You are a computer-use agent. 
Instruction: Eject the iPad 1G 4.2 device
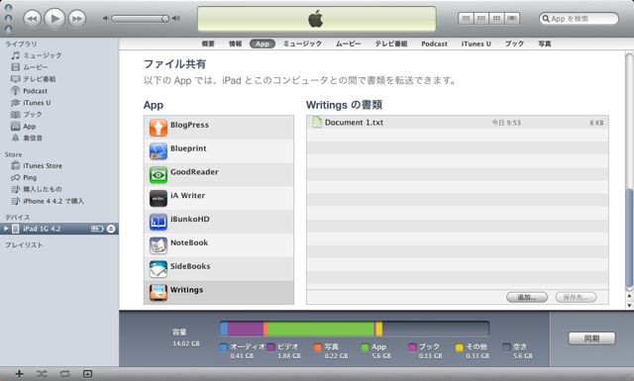tap(111, 229)
